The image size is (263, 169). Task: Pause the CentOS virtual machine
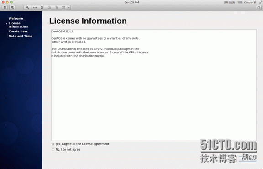coord(5,8)
